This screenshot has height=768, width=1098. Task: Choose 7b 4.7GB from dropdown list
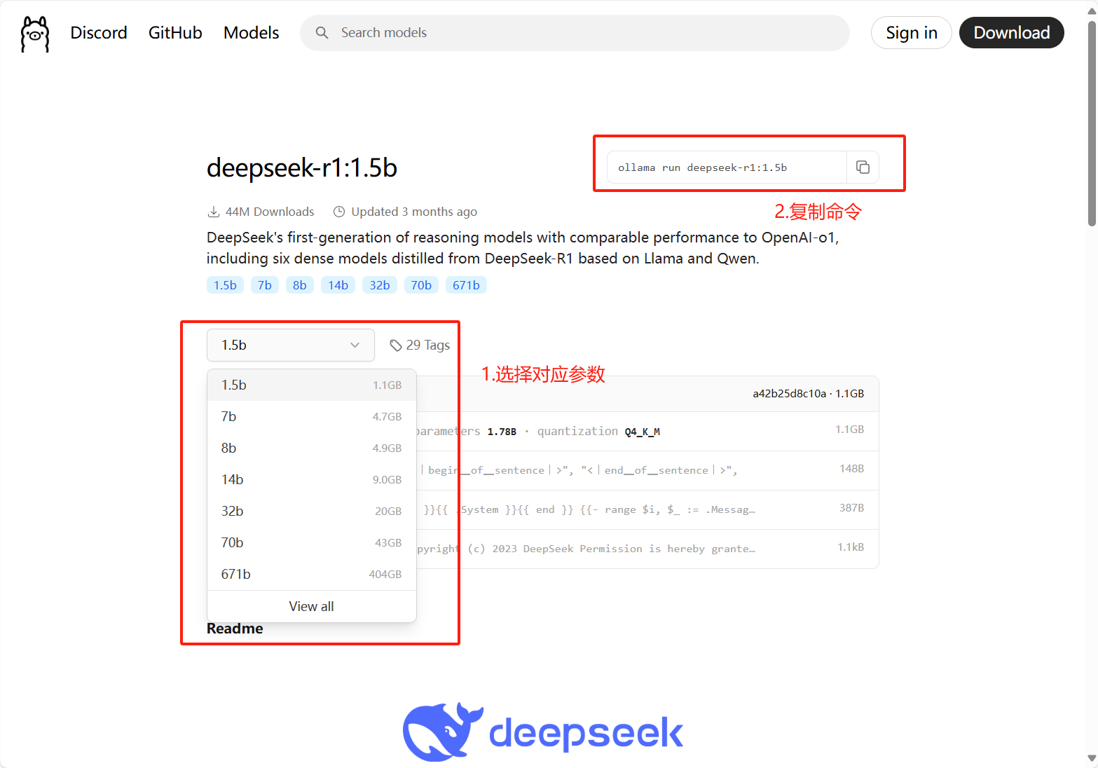tap(312, 416)
